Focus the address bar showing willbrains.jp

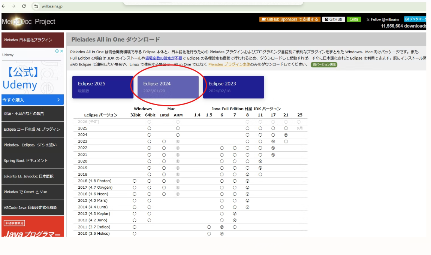pyautogui.click(x=52, y=6)
